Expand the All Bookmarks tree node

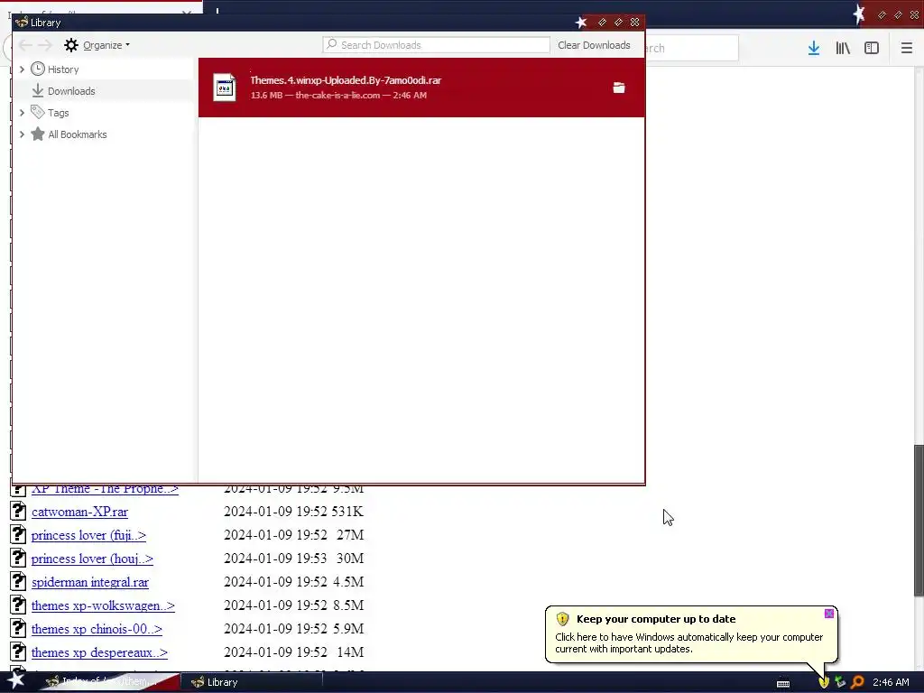[23, 134]
